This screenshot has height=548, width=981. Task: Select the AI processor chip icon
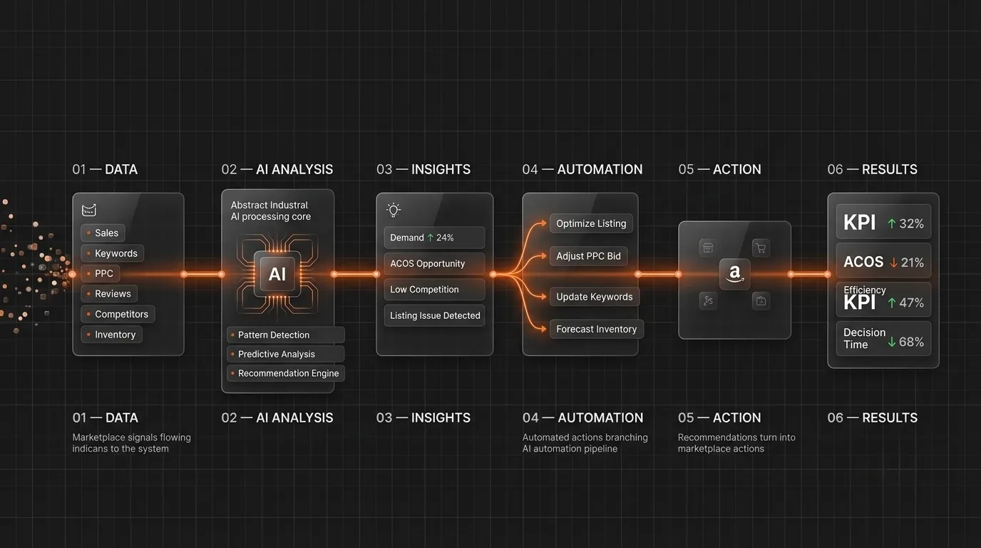click(x=277, y=275)
